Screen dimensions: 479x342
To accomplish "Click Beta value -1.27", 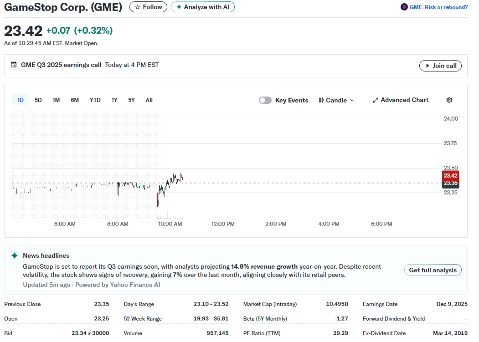I will click(341, 319).
